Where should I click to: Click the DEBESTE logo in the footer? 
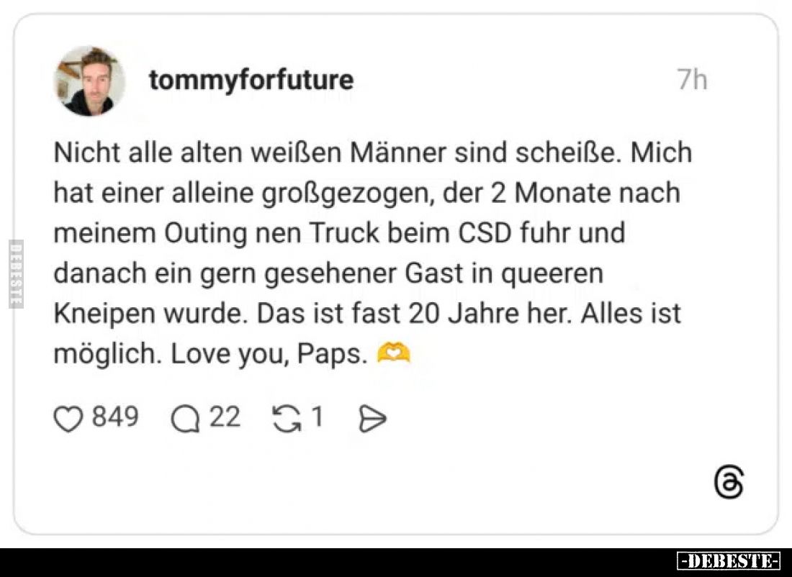729,561
